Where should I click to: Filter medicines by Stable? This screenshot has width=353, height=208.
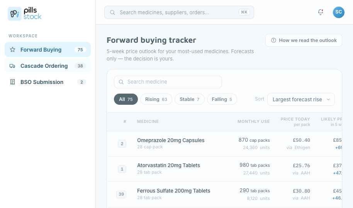190,99
